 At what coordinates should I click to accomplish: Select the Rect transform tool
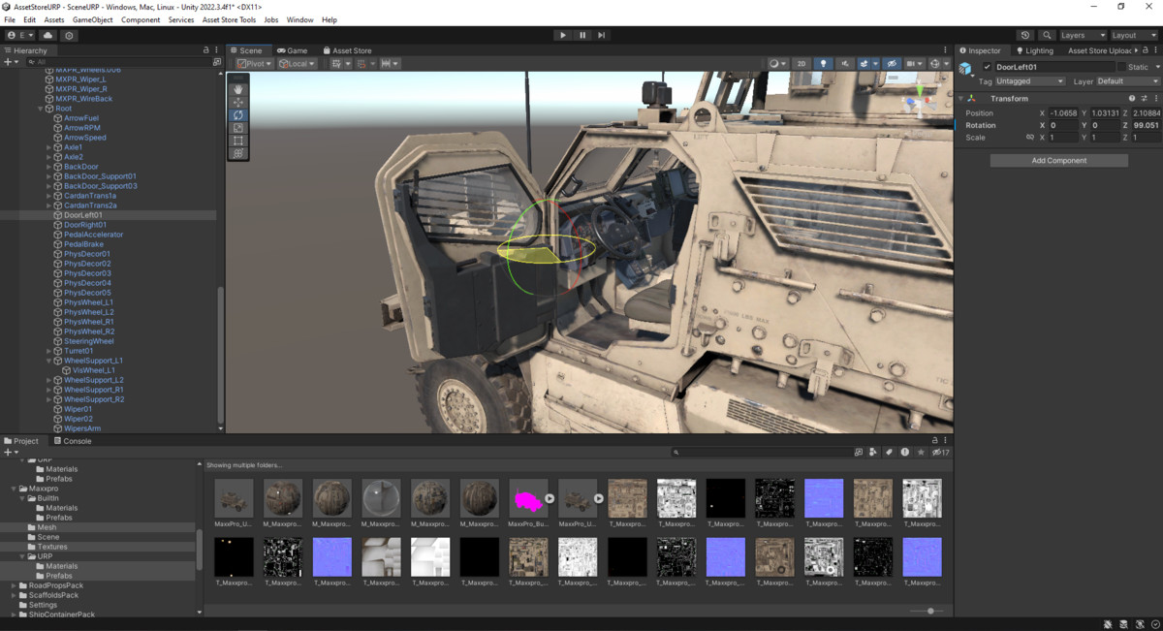[x=238, y=141]
